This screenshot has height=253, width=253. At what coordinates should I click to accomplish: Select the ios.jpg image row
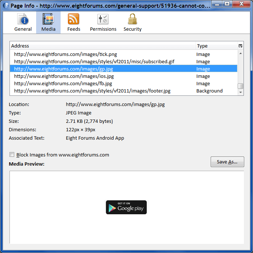124,76
